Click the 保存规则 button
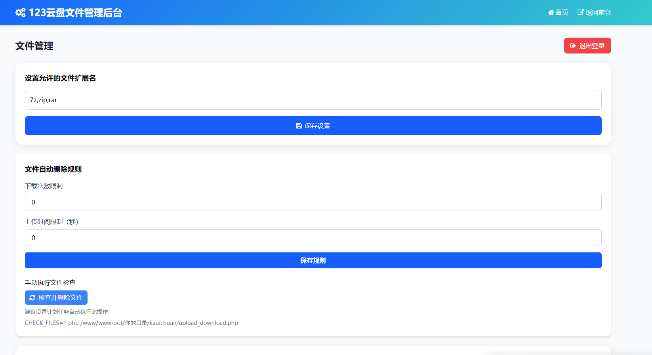Image resolution: width=652 pixels, height=355 pixels. (313, 261)
